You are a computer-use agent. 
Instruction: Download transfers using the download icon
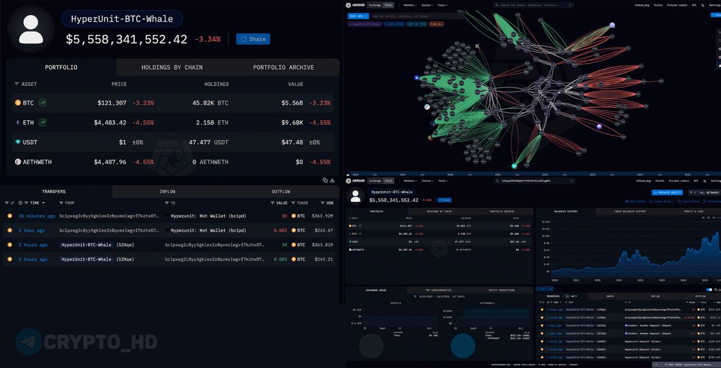pyautogui.click(x=332, y=180)
